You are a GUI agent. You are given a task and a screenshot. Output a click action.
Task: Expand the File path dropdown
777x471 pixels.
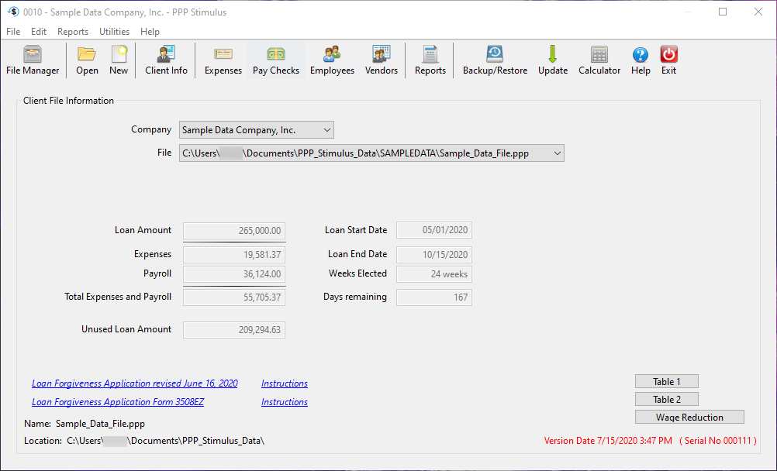tap(557, 153)
